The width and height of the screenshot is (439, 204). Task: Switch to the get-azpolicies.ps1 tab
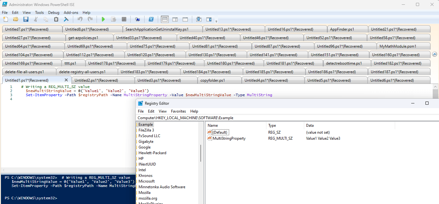[89, 38]
